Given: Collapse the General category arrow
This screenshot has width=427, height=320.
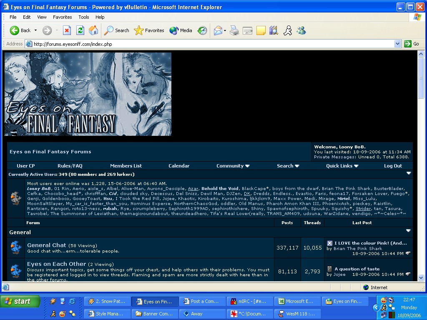Looking at the screenshot, I should click(408, 231).
